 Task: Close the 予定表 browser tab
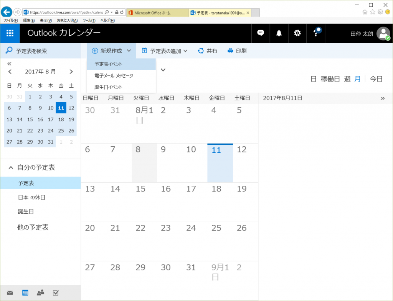point(248,13)
